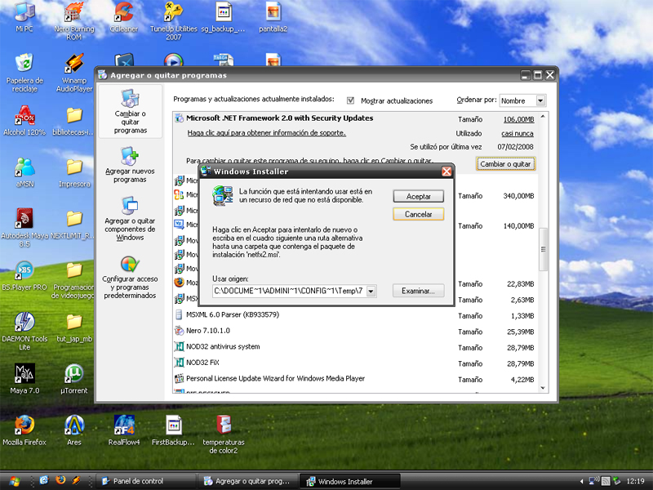This screenshot has height=490, width=653.
Task: Click the casi nunca usage link
Action: [518, 133]
